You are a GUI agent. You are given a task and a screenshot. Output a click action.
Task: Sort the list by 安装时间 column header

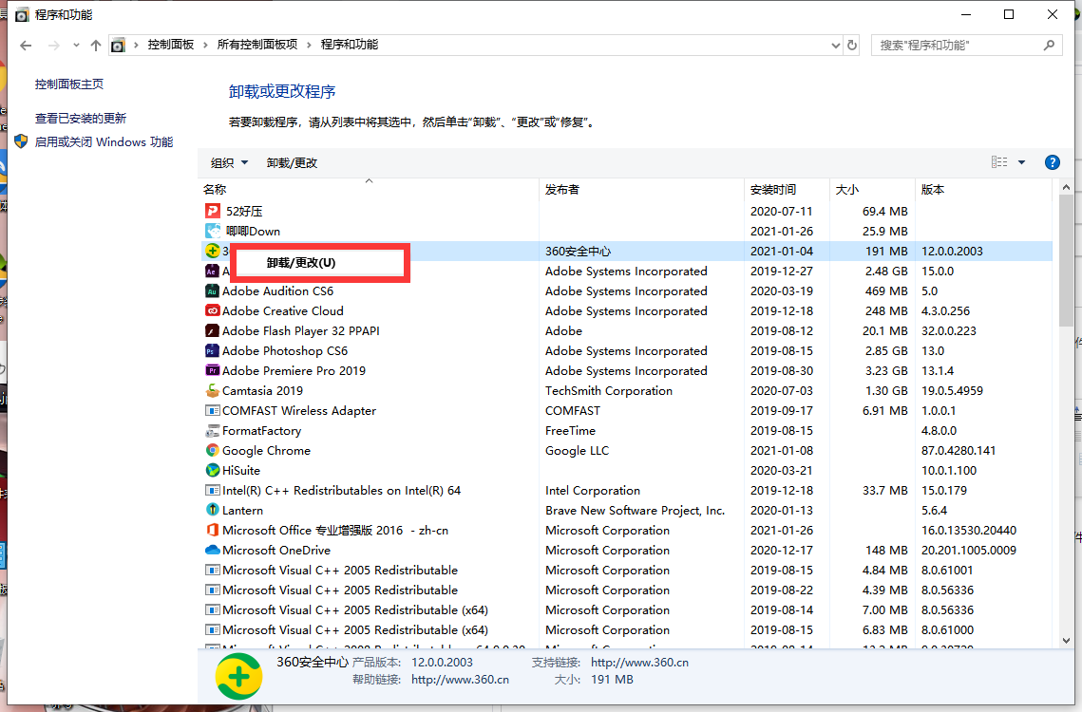773,190
